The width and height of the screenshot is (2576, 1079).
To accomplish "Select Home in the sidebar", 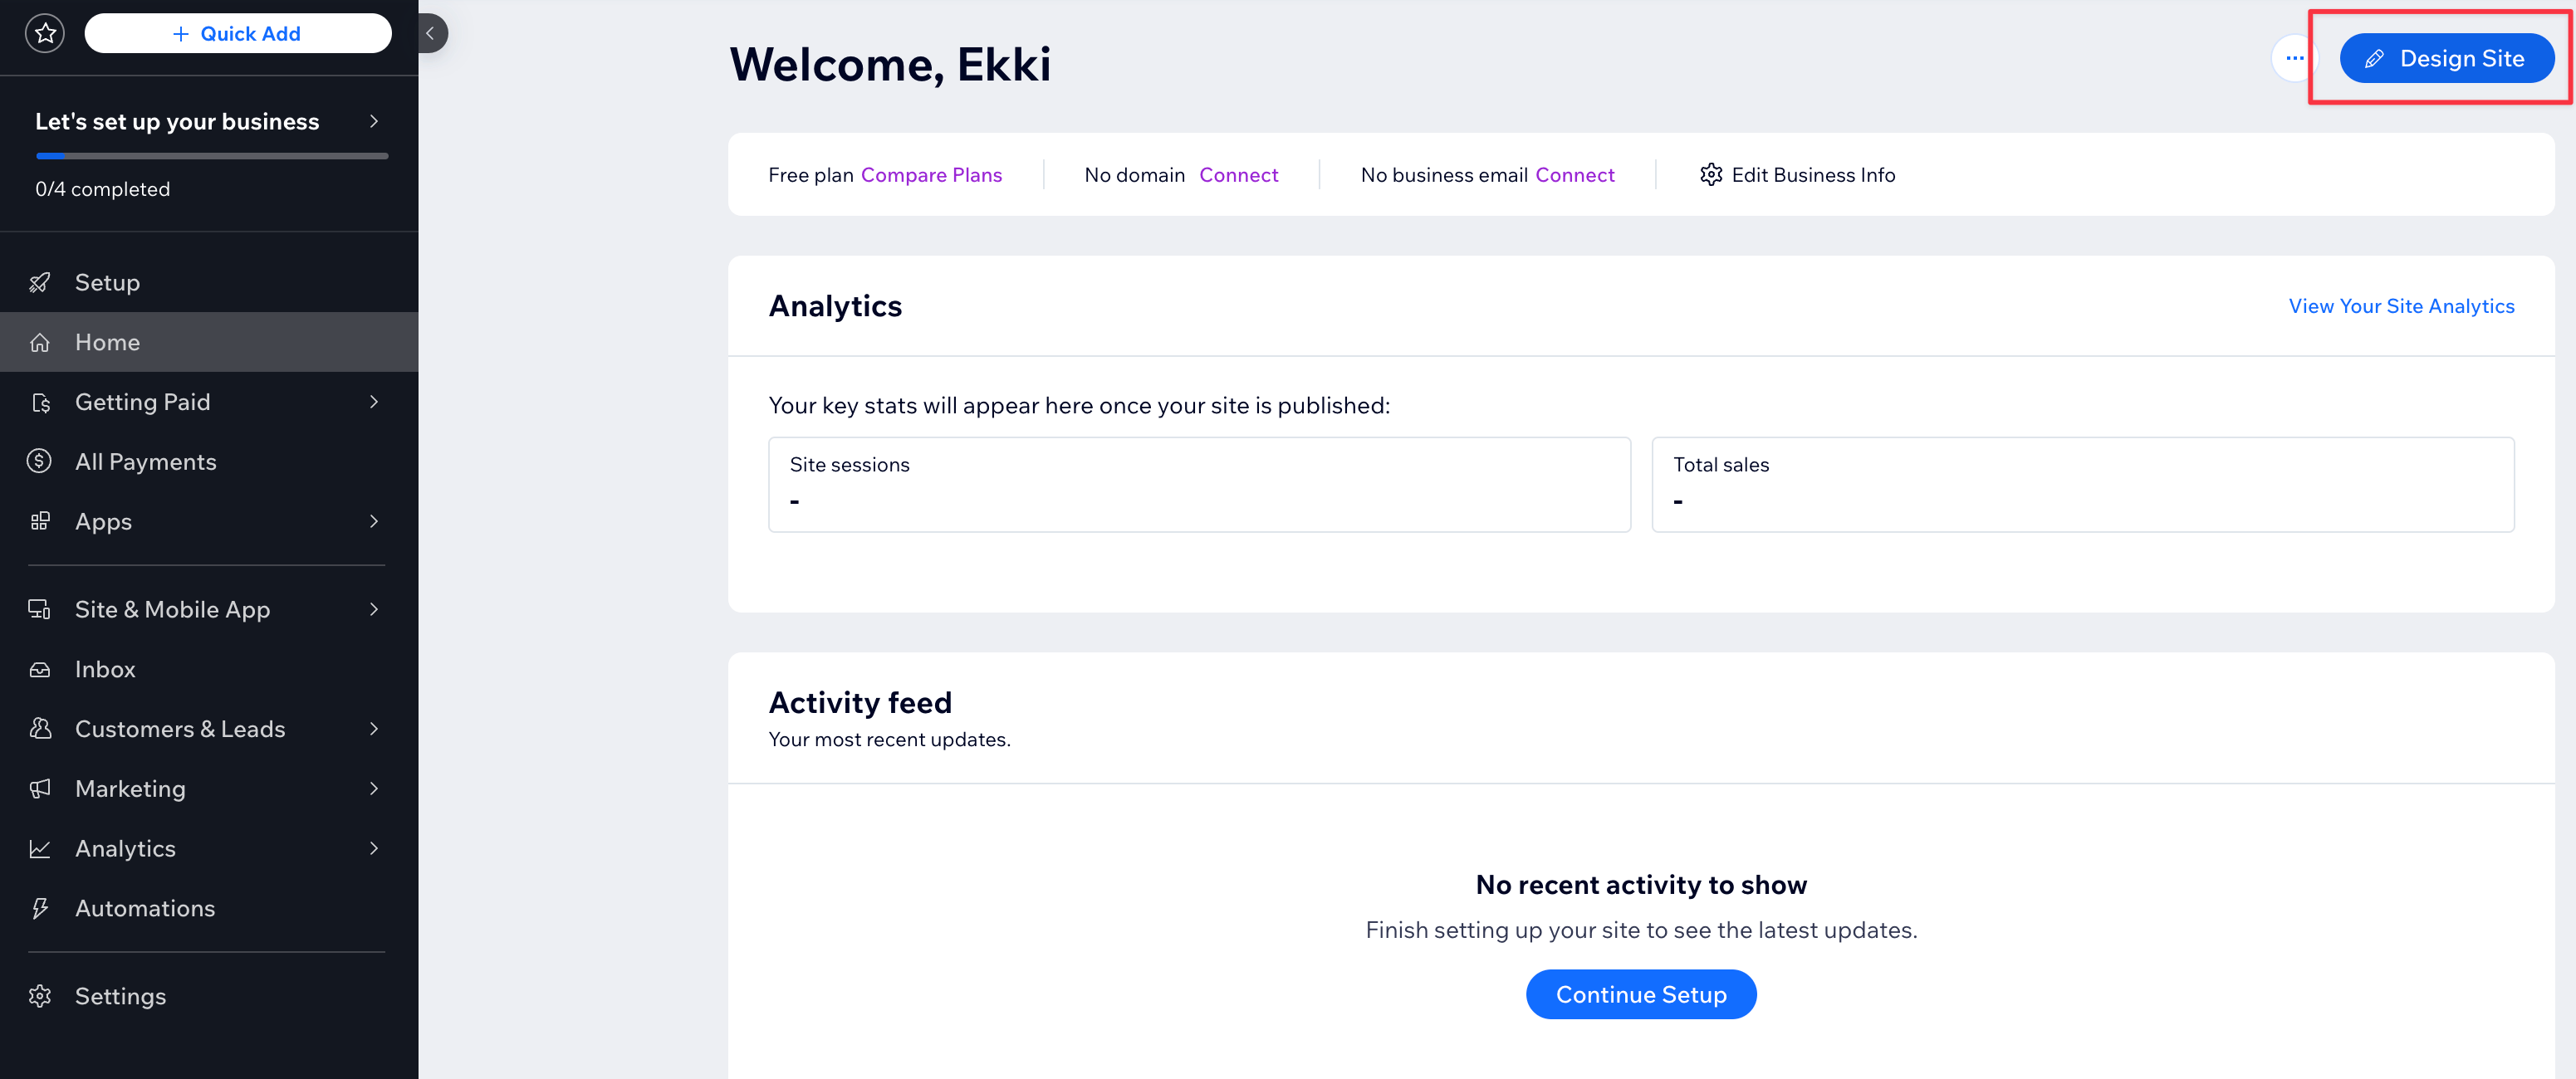I will pyautogui.click(x=106, y=342).
